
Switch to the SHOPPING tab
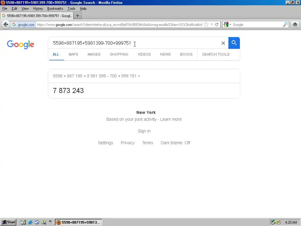click(119, 54)
